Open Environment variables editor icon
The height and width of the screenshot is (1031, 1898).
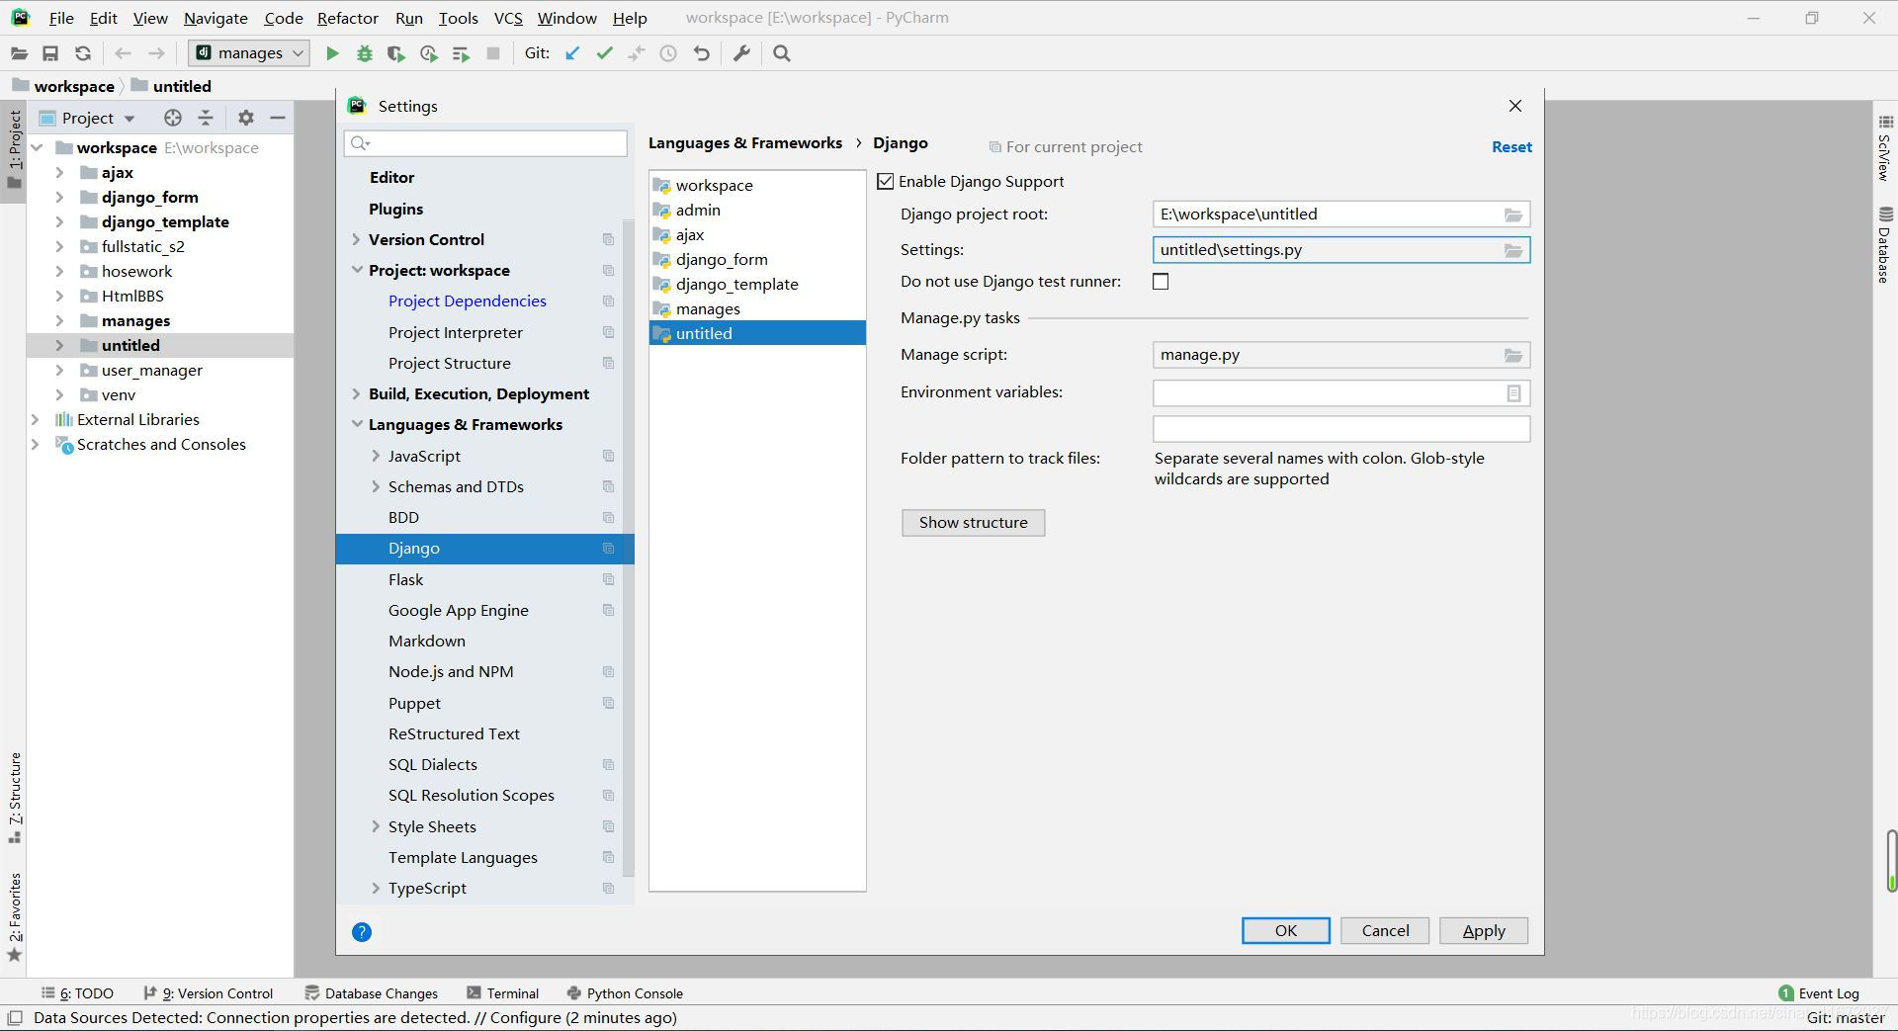point(1513,393)
